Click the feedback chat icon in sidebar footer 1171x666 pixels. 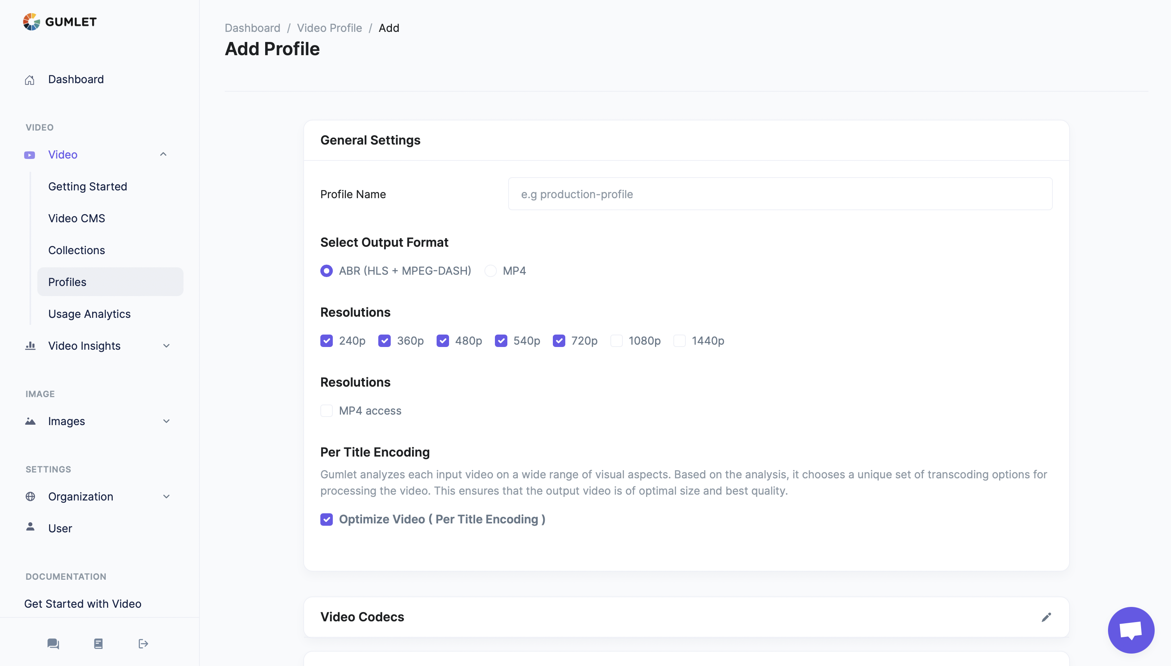tap(53, 643)
